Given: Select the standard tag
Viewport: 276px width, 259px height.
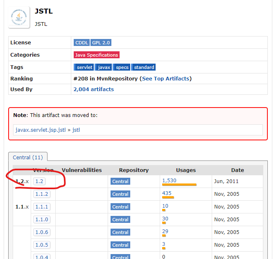Looking at the screenshot, I should point(143,67).
